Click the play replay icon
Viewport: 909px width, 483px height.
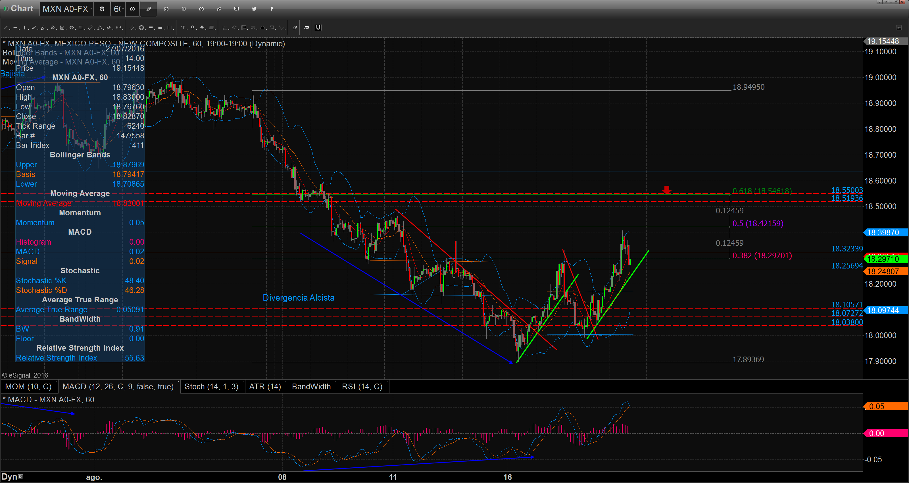coord(184,9)
